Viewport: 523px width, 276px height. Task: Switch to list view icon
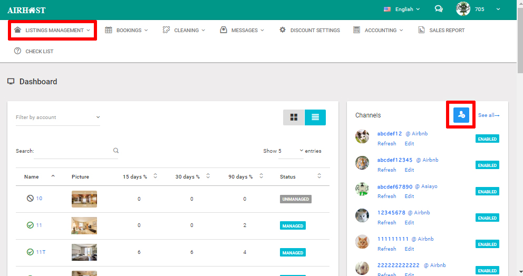click(x=315, y=117)
